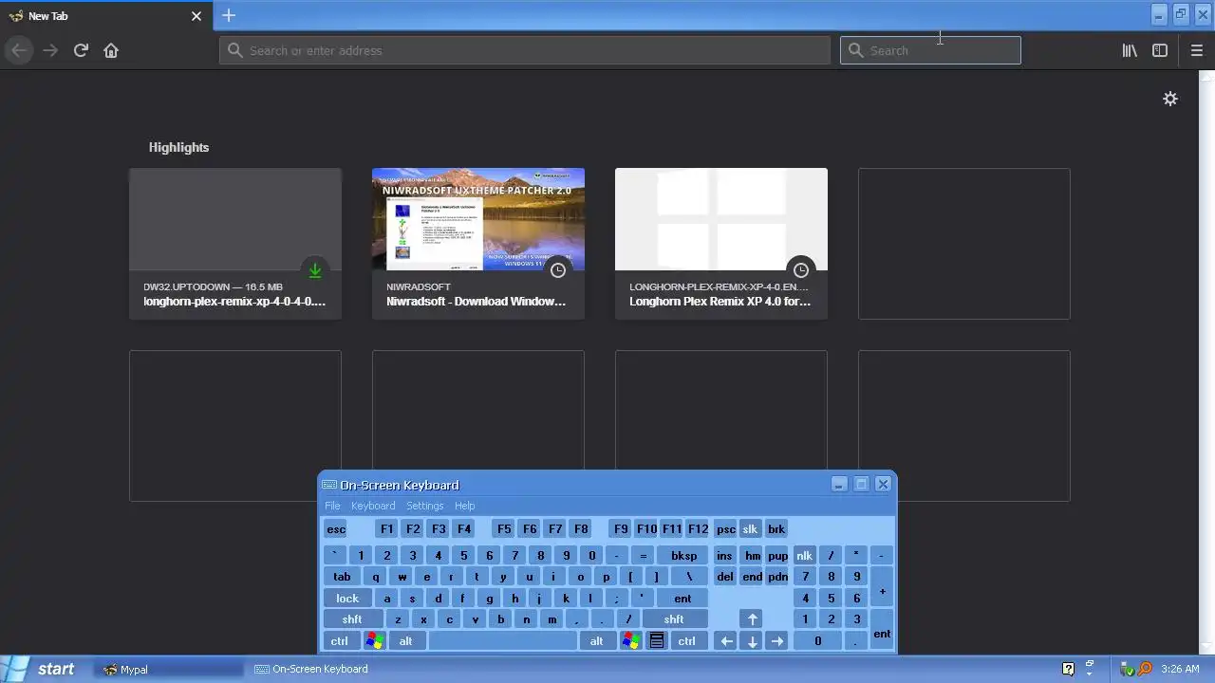Image resolution: width=1215 pixels, height=683 pixels.
Task: Click the left Windows key on keyboard
Action: [x=375, y=641]
